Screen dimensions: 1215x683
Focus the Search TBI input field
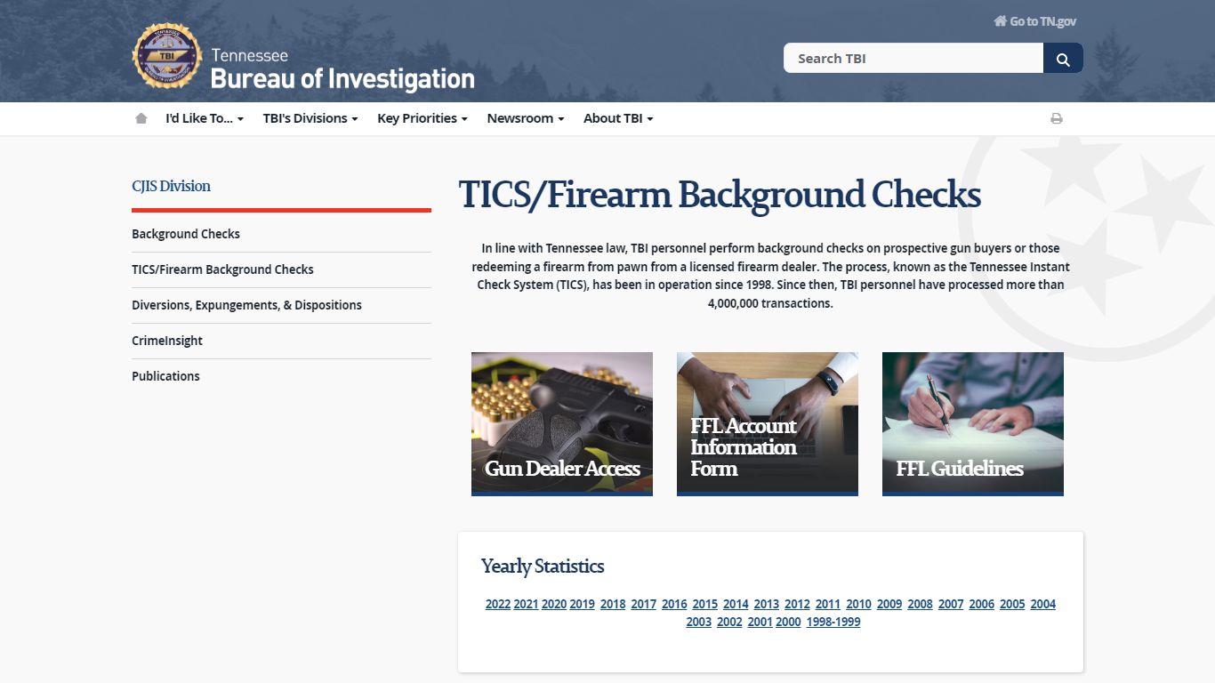click(x=913, y=58)
